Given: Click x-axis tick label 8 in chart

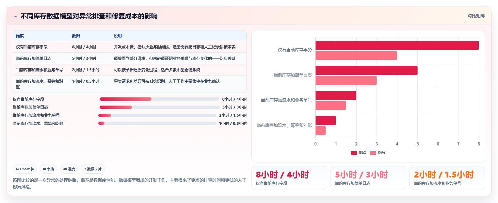Looking at the screenshot, I should (479, 144).
